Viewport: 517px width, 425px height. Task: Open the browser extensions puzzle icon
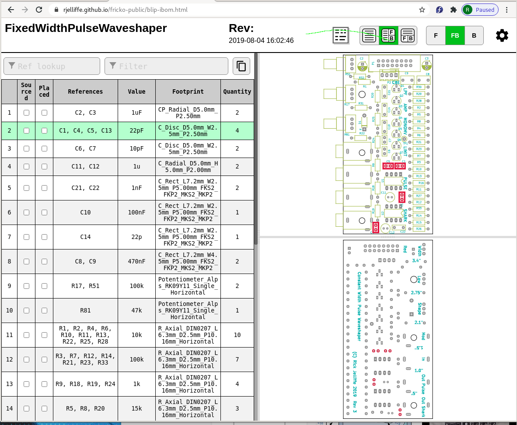pyautogui.click(x=453, y=10)
